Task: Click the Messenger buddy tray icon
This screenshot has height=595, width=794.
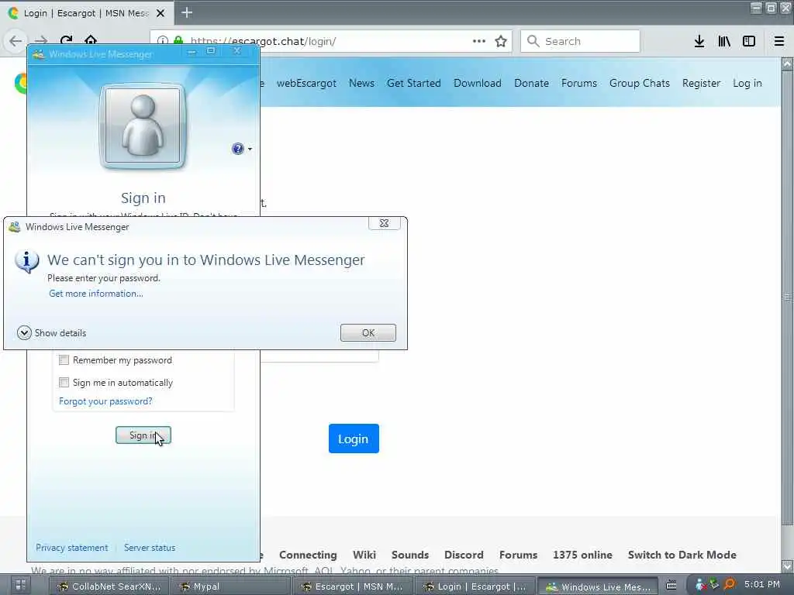Action: click(x=701, y=585)
